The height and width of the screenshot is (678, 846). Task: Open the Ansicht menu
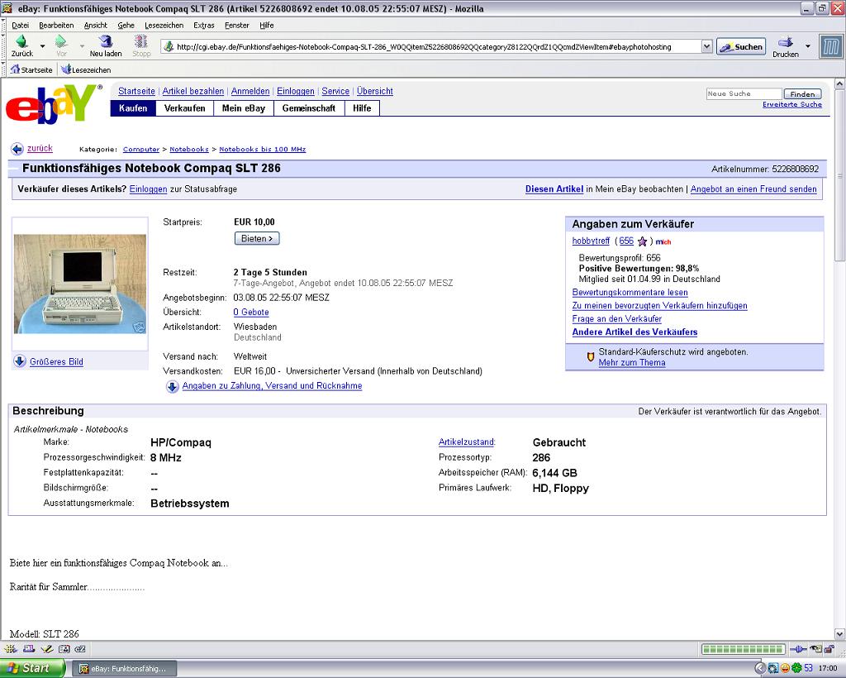tap(96, 26)
